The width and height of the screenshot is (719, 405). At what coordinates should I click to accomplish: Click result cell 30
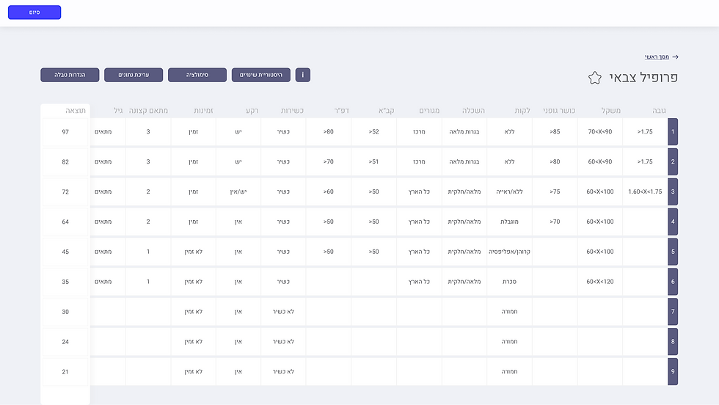[65, 311]
